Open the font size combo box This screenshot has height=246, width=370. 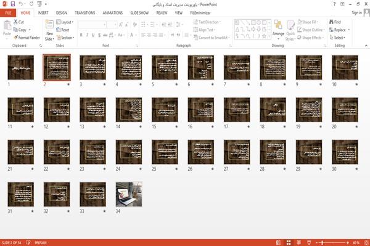[112, 25]
